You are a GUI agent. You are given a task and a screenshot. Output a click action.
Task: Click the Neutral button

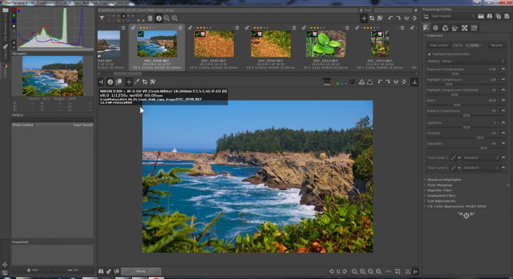pyautogui.click(x=496, y=45)
